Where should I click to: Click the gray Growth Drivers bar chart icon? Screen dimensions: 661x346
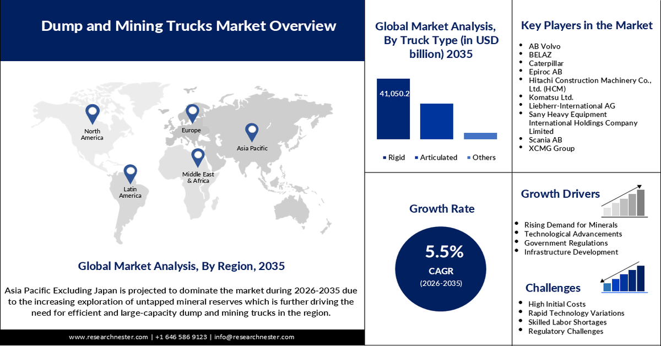tap(624, 201)
